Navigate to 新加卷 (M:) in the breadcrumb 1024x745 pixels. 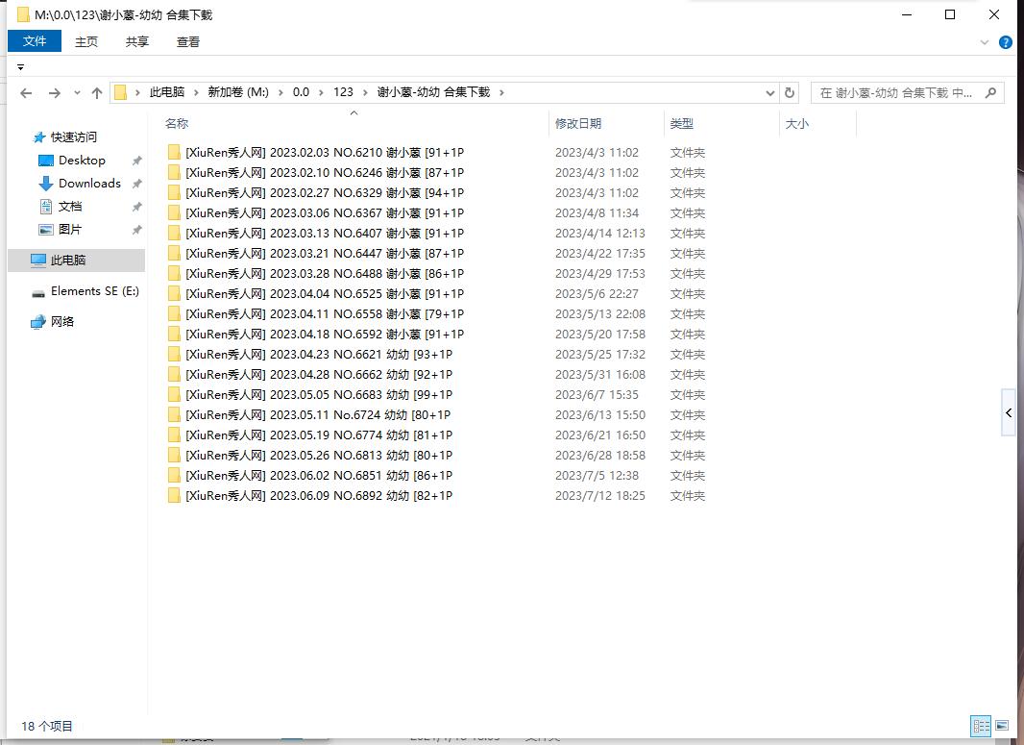tap(238, 92)
